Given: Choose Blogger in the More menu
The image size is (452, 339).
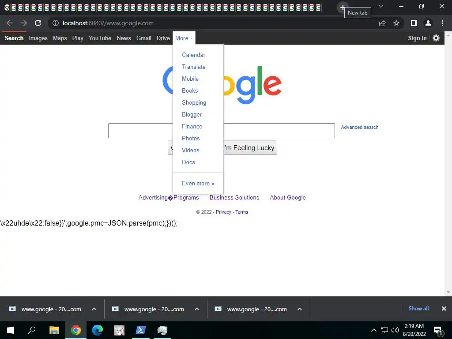Looking at the screenshot, I should coord(192,114).
